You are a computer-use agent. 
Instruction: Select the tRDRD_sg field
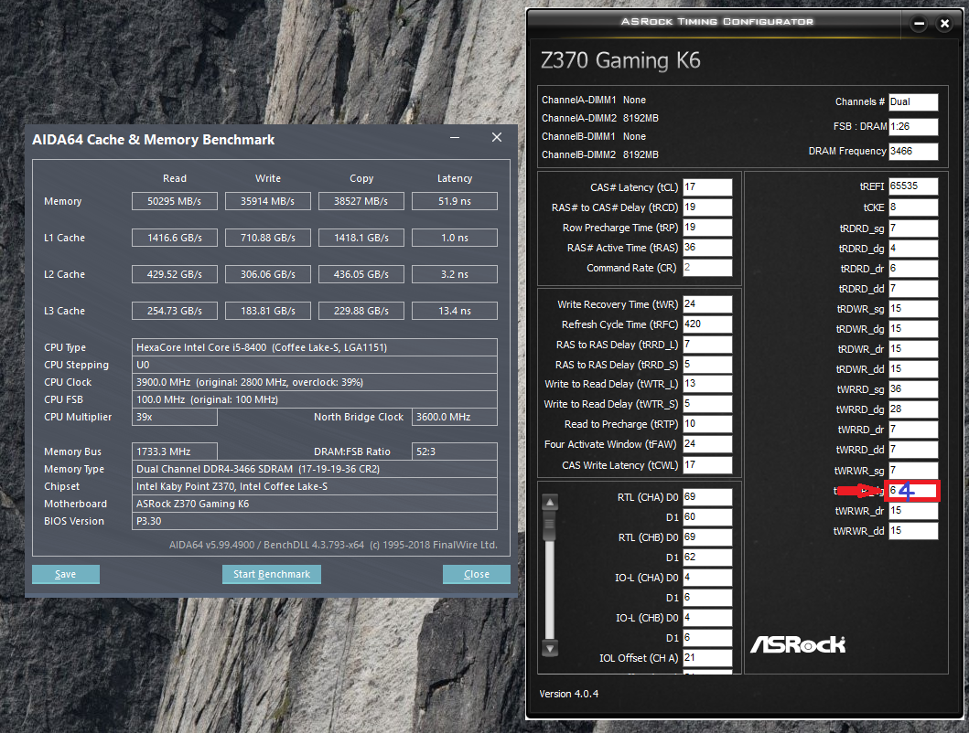click(913, 228)
